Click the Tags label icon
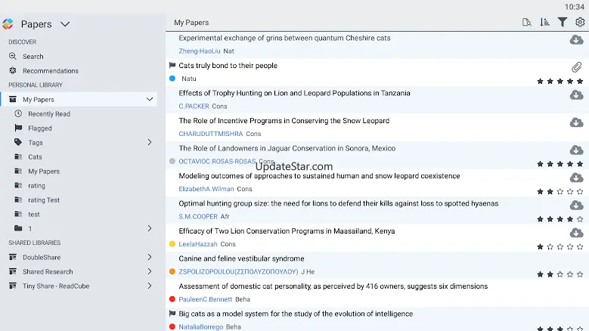 (x=18, y=142)
